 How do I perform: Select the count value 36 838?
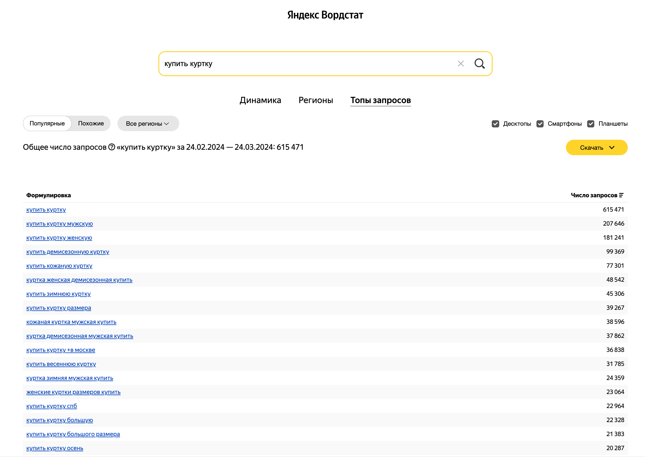pyautogui.click(x=615, y=350)
